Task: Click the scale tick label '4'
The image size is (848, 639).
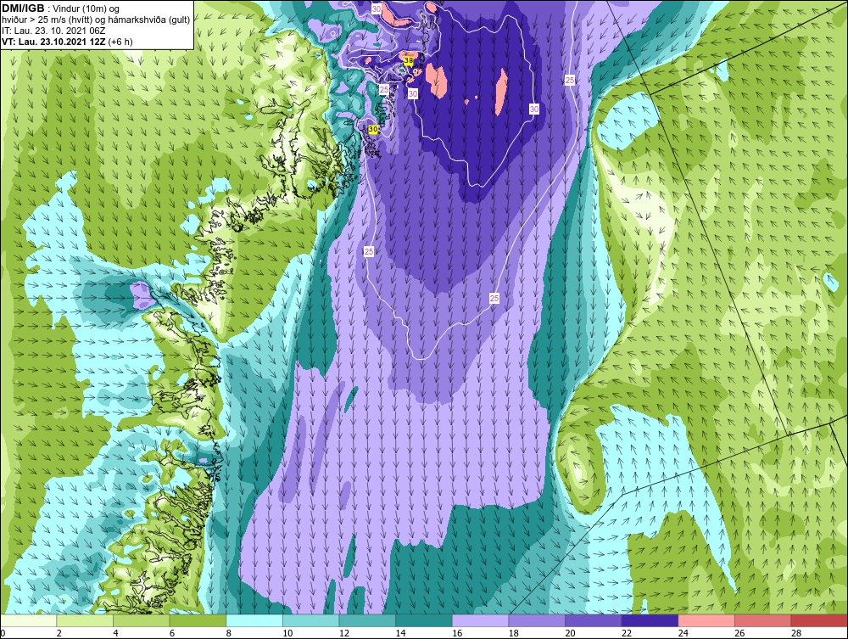Action: tap(115, 633)
